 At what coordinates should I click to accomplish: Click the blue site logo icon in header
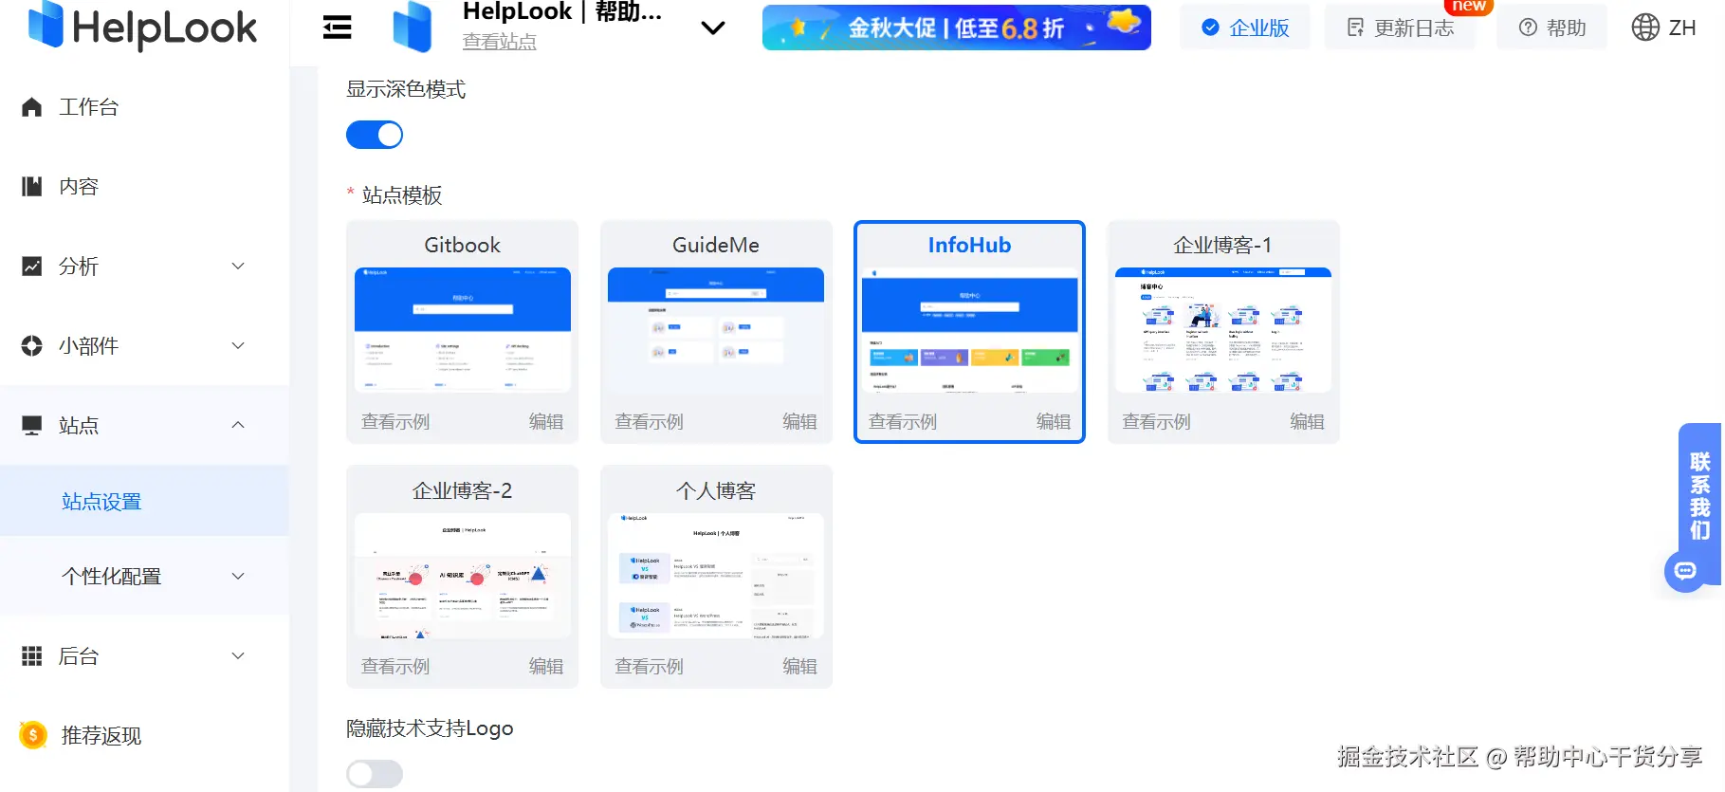[x=413, y=27]
